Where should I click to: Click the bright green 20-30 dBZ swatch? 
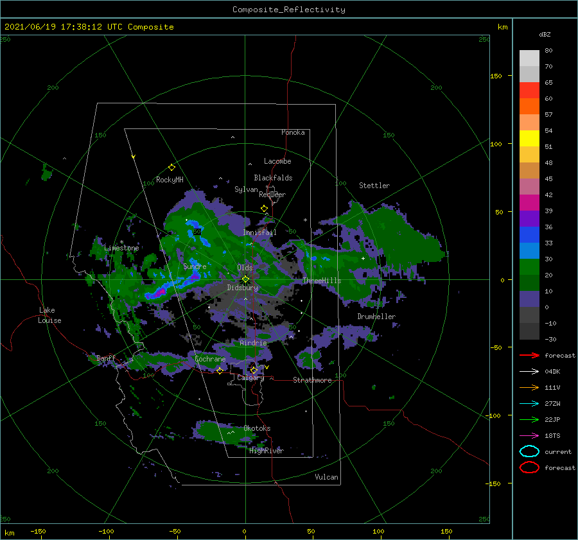[x=529, y=267]
